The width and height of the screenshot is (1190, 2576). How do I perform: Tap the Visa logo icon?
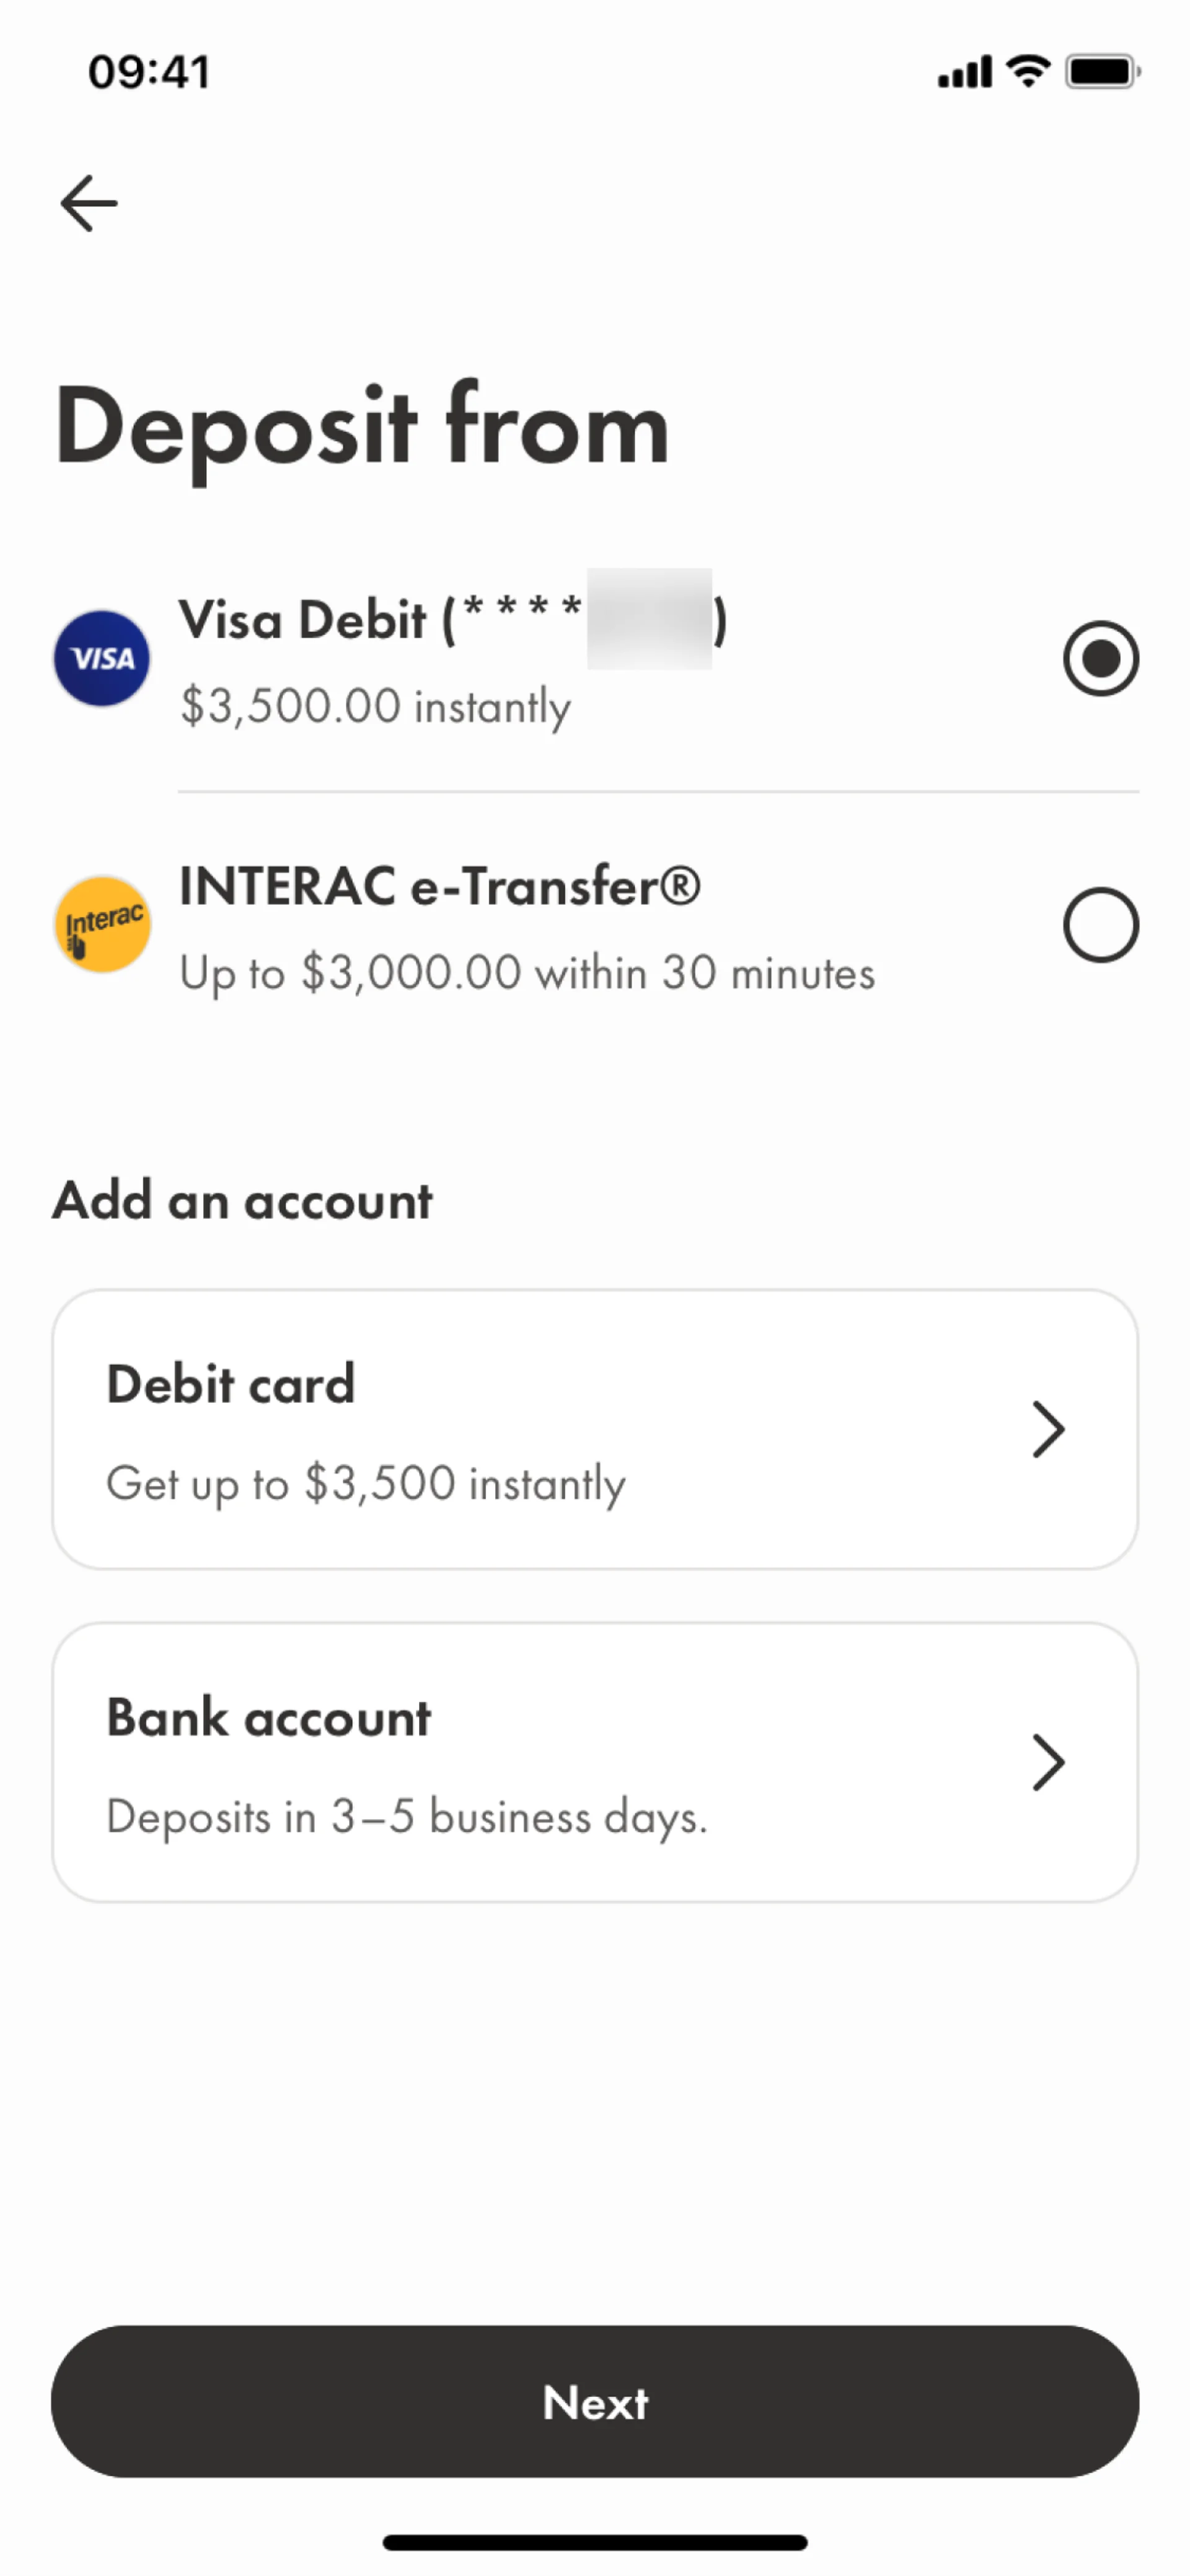(102, 658)
